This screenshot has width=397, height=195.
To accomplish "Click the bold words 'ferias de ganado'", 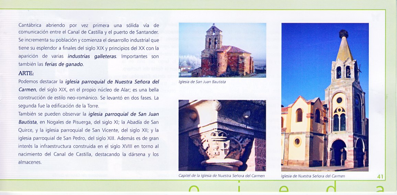I will pos(64,64).
